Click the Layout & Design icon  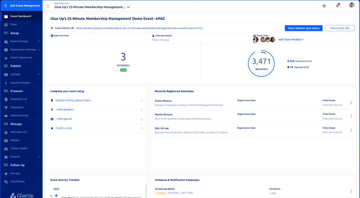click(6, 83)
